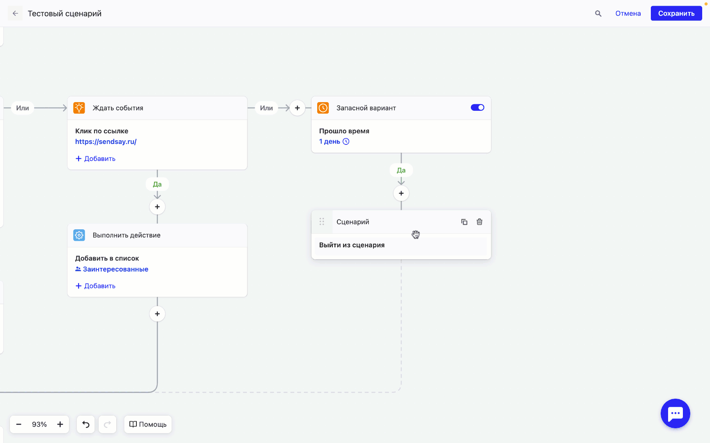The image size is (710, 443).
Task: Click the 93% zoom level
Action: [x=39, y=424]
